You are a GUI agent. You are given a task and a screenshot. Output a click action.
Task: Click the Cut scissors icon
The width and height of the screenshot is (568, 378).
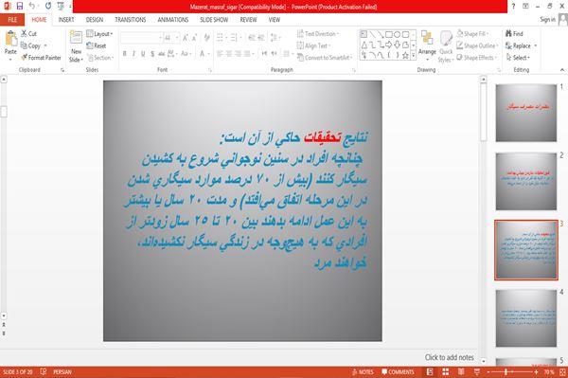click(24, 33)
